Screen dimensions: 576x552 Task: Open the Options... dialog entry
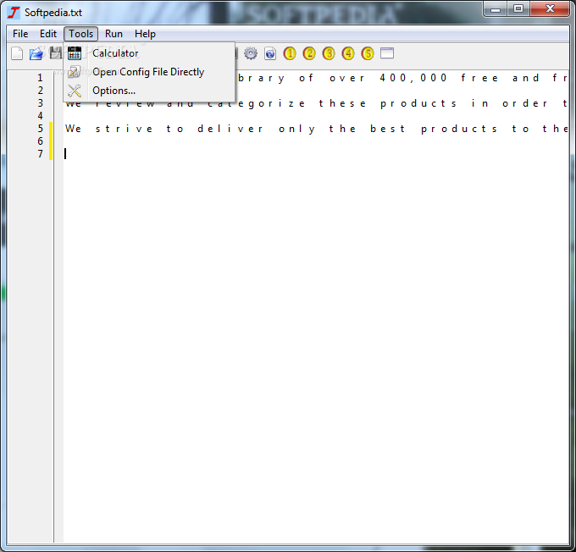149,91
